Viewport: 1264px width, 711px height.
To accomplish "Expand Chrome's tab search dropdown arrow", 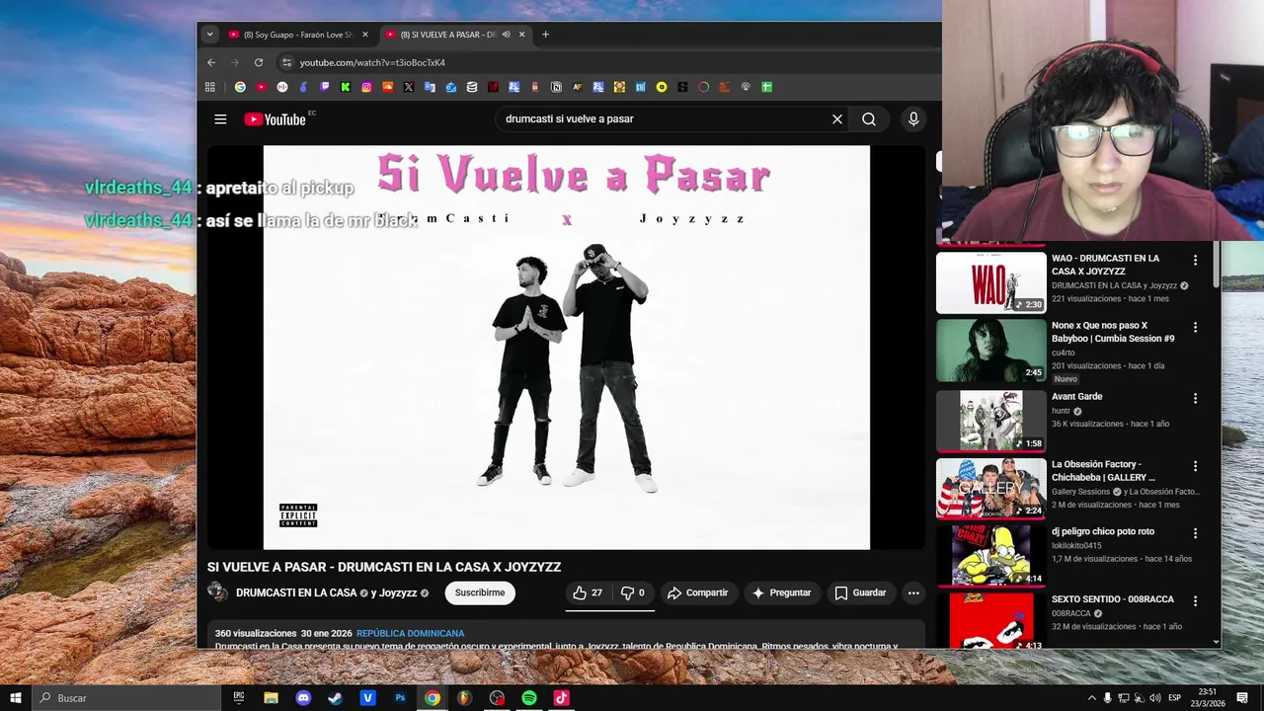I will point(209,35).
